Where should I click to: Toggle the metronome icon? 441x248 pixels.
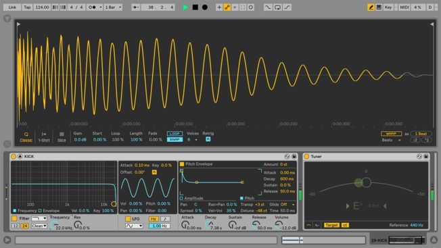pos(92,7)
